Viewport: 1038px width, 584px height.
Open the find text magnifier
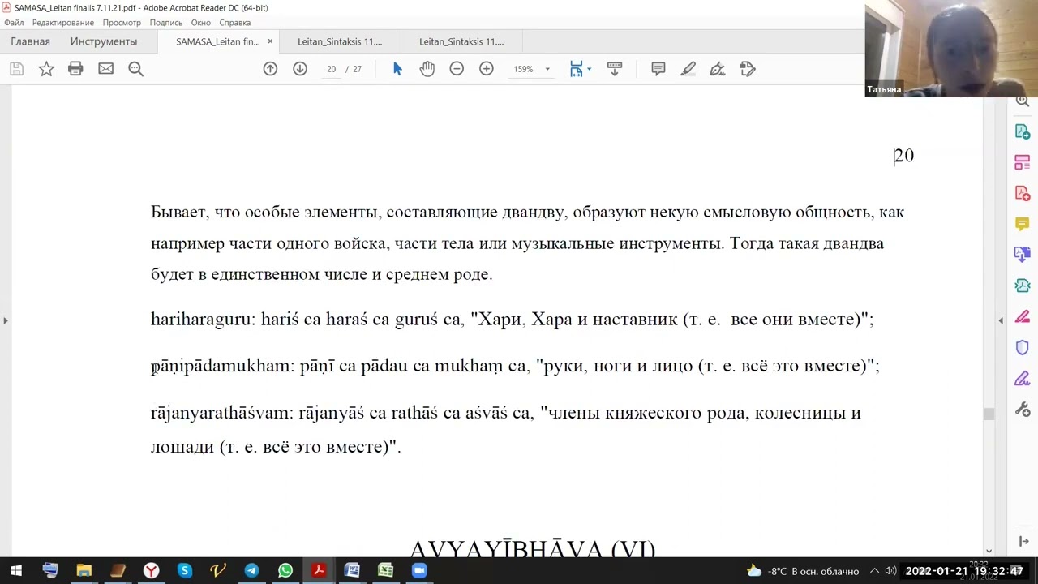point(135,69)
